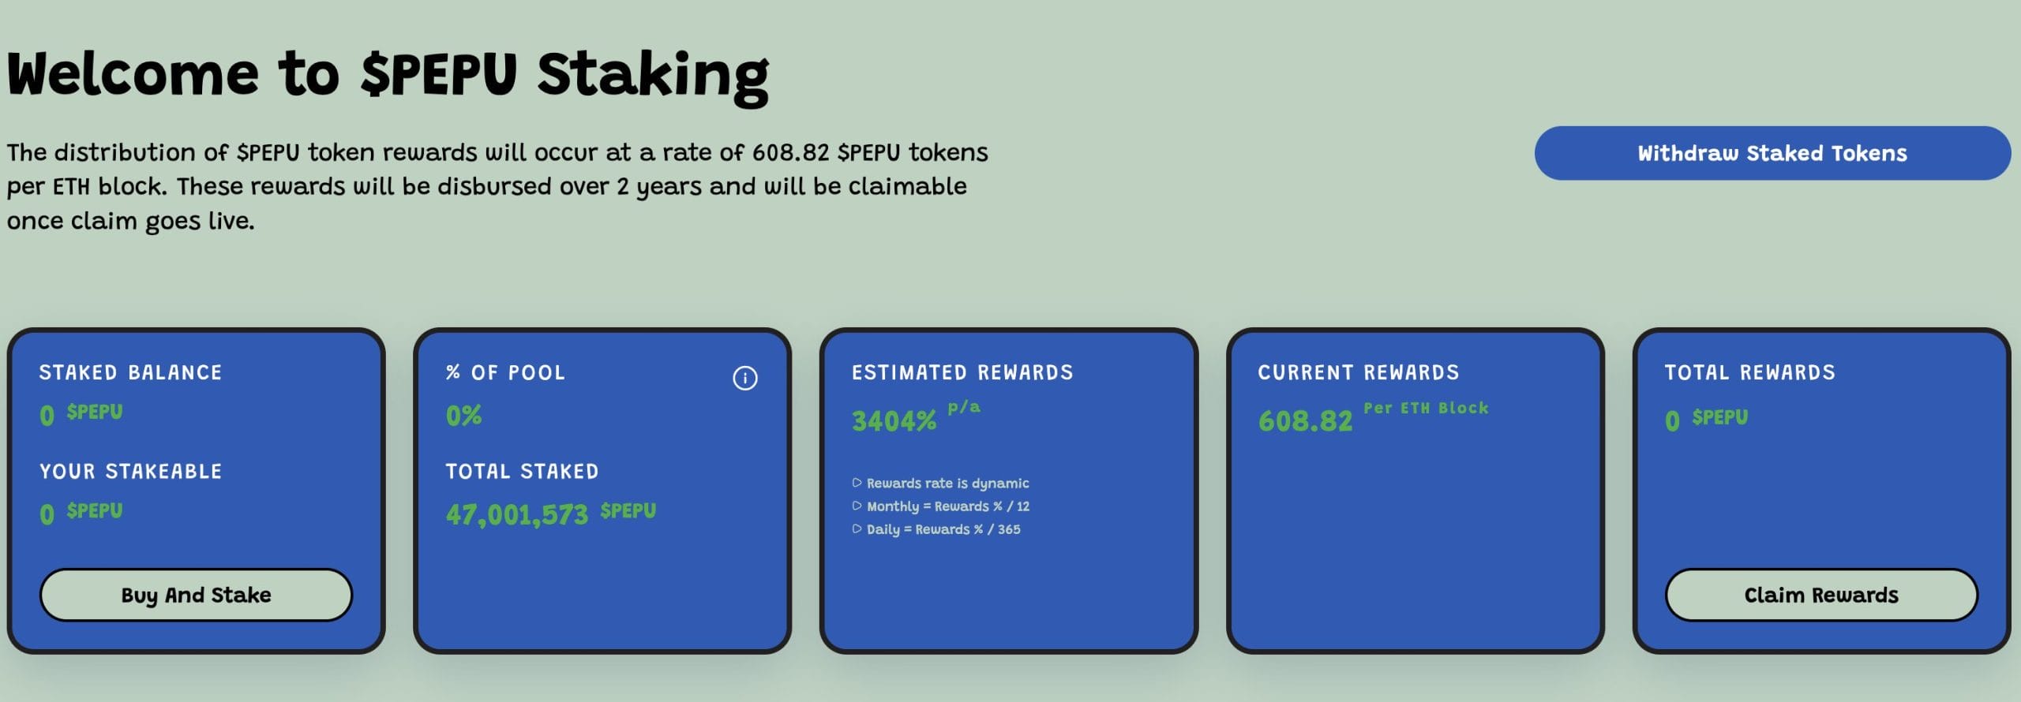
Task: Click the CURRENT REWARDS label
Action: click(x=1359, y=372)
